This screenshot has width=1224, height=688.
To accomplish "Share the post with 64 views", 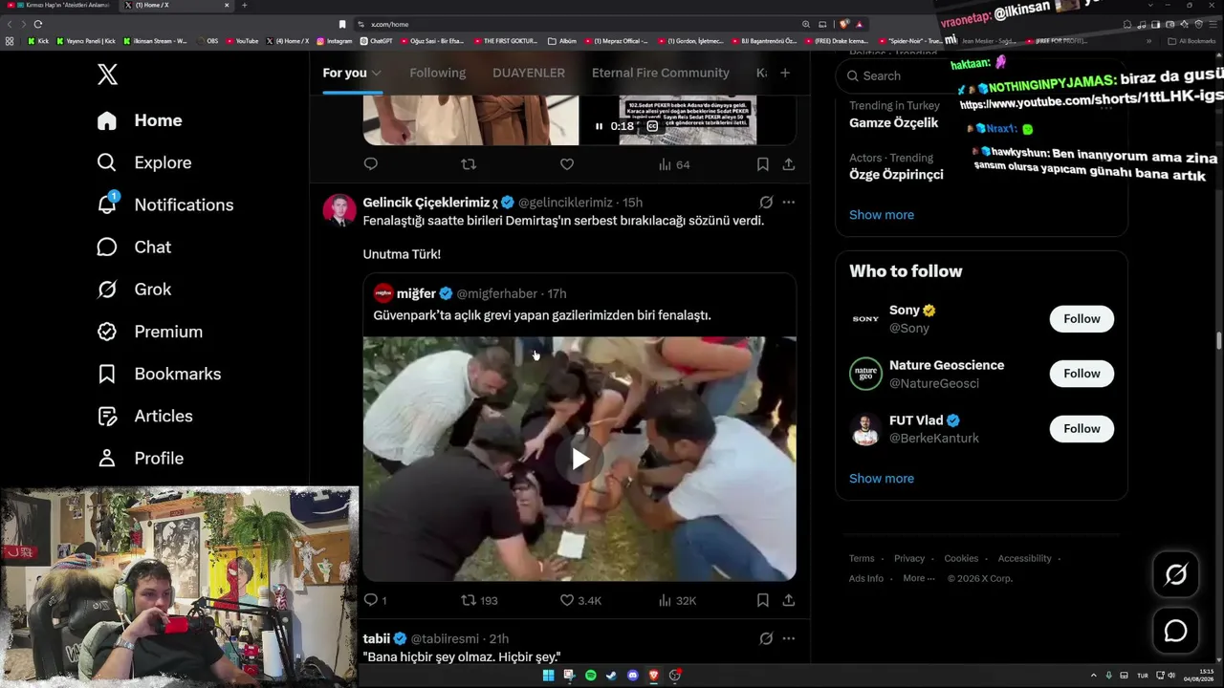I will pyautogui.click(x=789, y=164).
